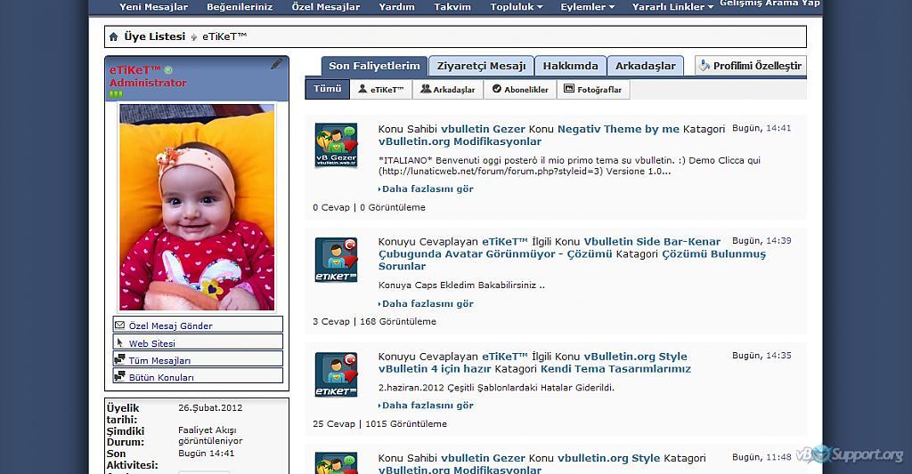Open the Yararlı Linkler dropdown menu
The height and width of the screenshot is (474, 912).
click(673, 7)
